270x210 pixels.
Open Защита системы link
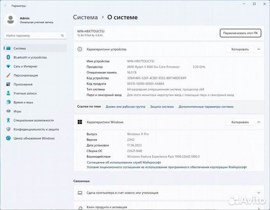pos(162,107)
